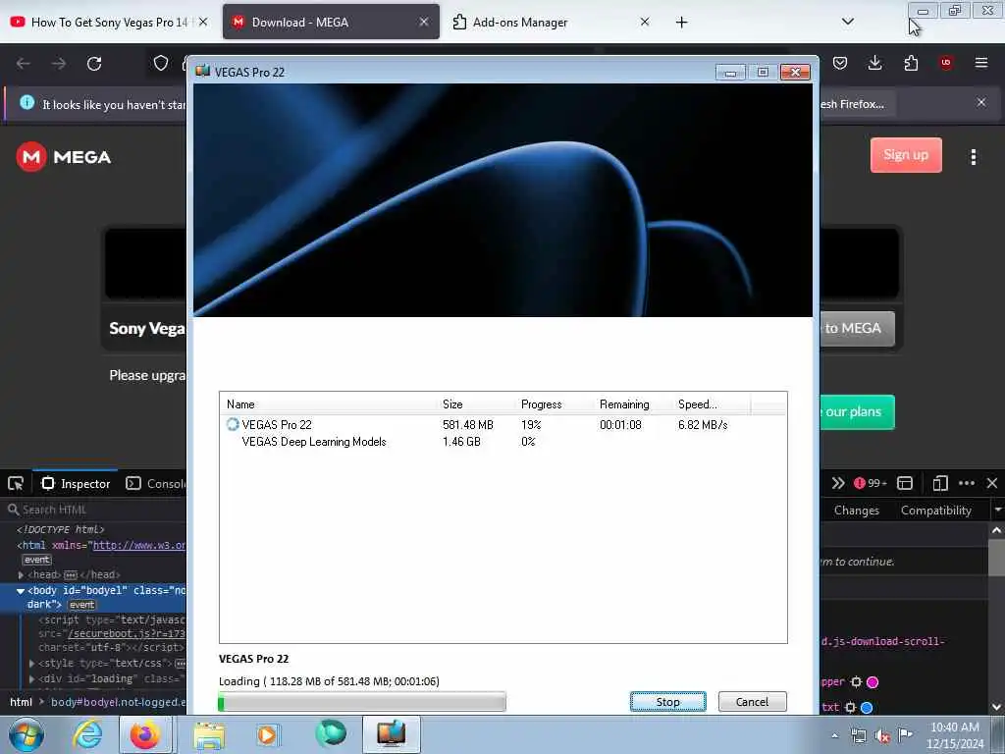Image resolution: width=1005 pixels, height=754 pixels.
Task: Close the developer tools panel
Action: click(992, 483)
